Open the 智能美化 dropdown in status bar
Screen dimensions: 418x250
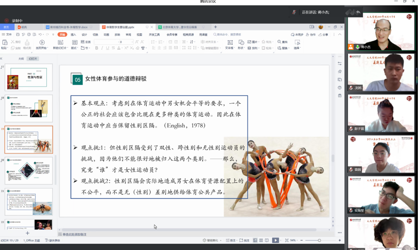[x=221, y=239]
